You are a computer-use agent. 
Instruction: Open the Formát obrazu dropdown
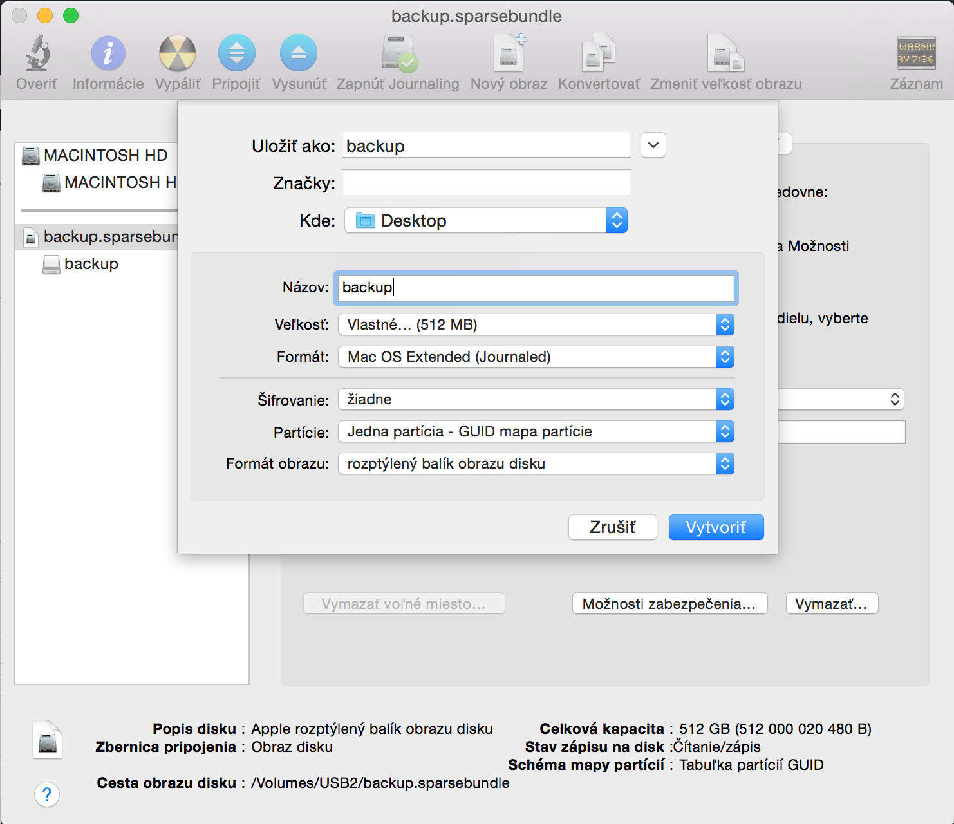(x=536, y=464)
